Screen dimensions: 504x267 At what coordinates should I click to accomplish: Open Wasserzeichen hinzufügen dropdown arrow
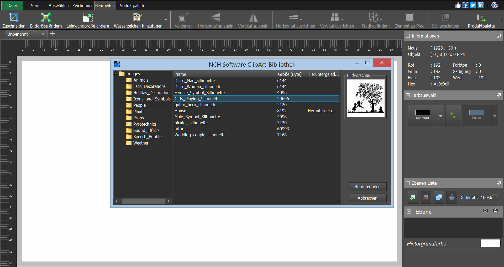tap(166, 20)
